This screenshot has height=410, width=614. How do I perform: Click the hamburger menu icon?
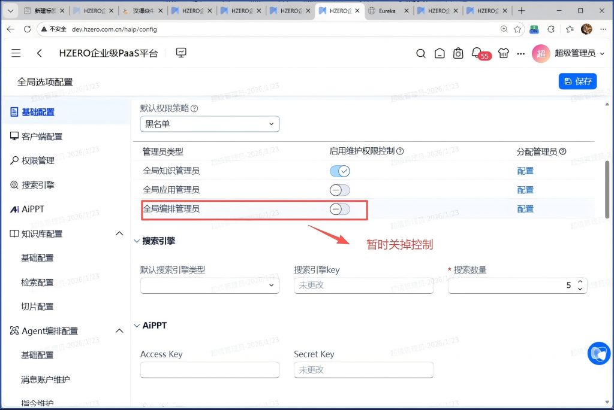pos(16,53)
